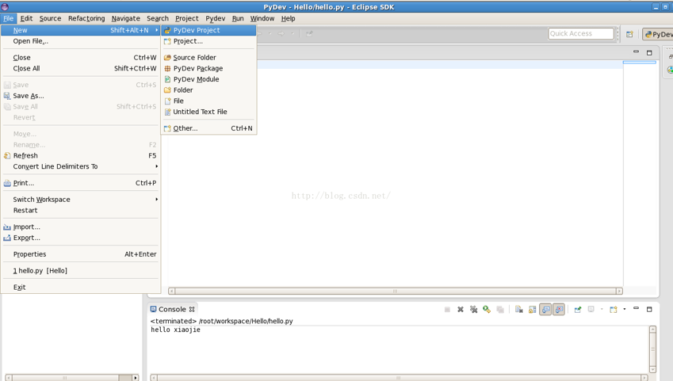Expand the New submenu in the File menu

[81, 30]
